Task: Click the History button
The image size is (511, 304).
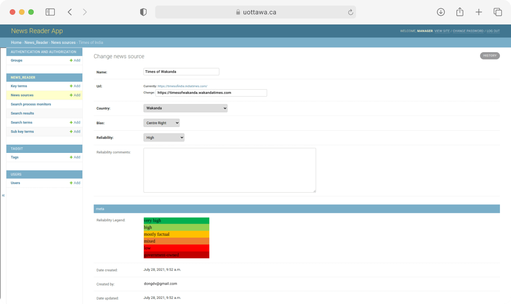Action: click(490, 55)
